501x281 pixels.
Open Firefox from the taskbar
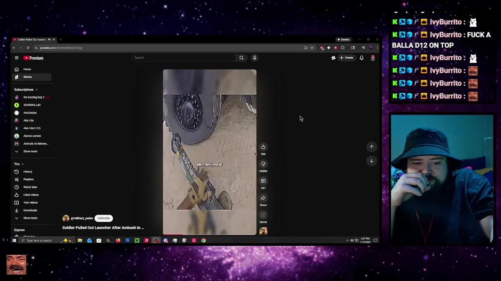click(x=118, y=240)
